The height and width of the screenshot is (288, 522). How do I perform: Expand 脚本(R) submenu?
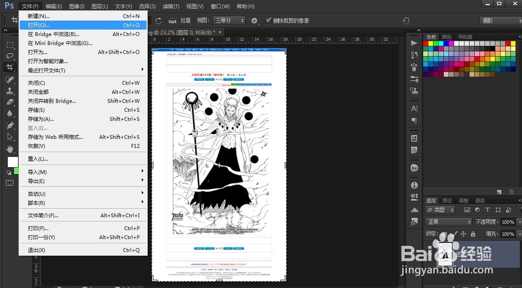pos(83,203)
